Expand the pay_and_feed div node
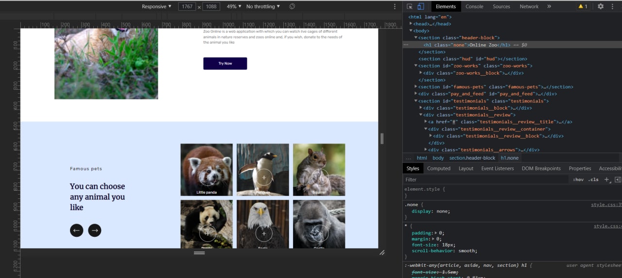 click(416, 94)
